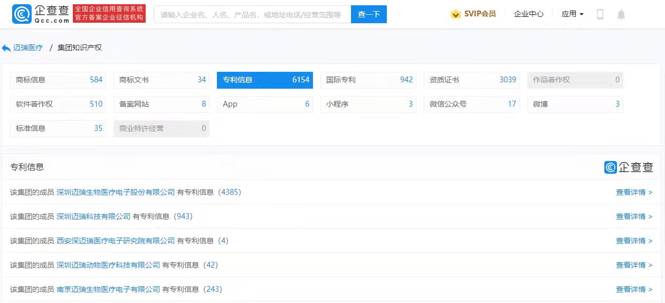Viewport: 665px width, 303px height.
Task: Open 深圳迈瑞动物医疗科技有限公司 company link
Action: click(x=108, y=265)
